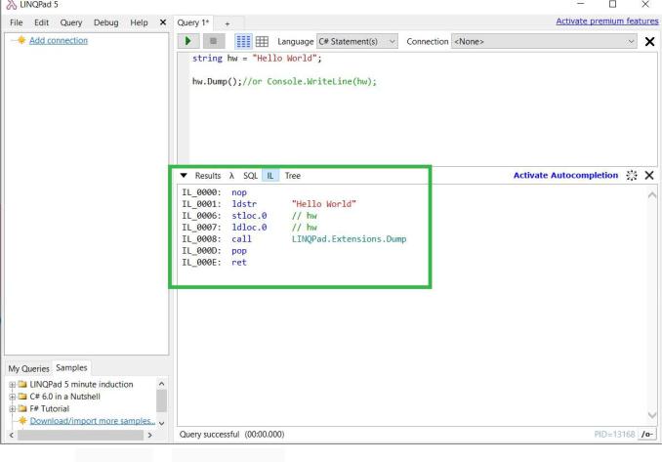This screenshot has height=462, width=662.
Task: Add a new query tab with plus
Action: [228, 23]
